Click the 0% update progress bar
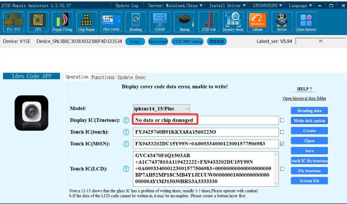Image resolution: width=347 pixels, height=204 pixels. click(x=321, y=41)
